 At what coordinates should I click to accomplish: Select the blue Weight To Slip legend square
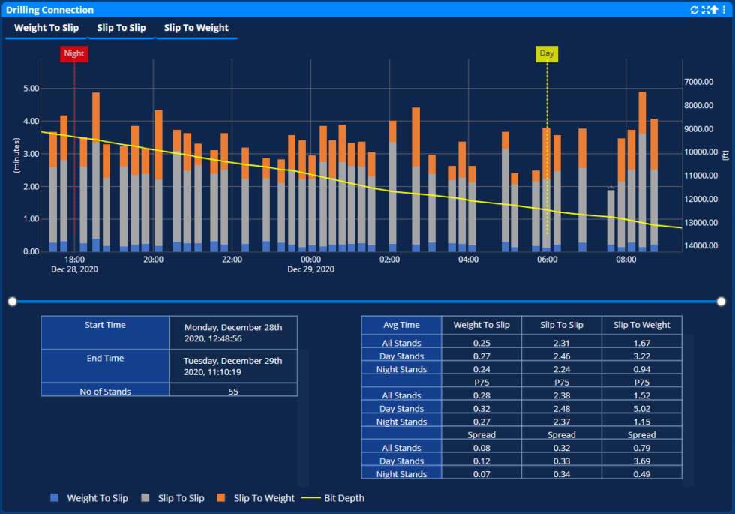click(x=53, y=497)
